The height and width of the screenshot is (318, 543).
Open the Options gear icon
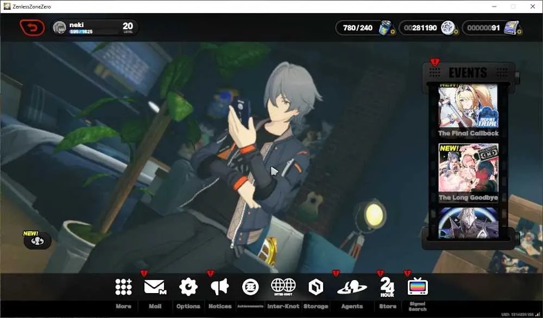(x=188, y=287)
